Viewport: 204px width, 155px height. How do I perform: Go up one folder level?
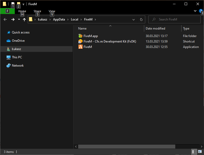coord(24,19)
